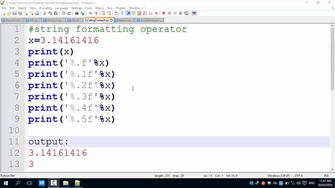Open Folder as Workspace toolbar icon
The width and height of the screenshot is (335, 188).
151,13
